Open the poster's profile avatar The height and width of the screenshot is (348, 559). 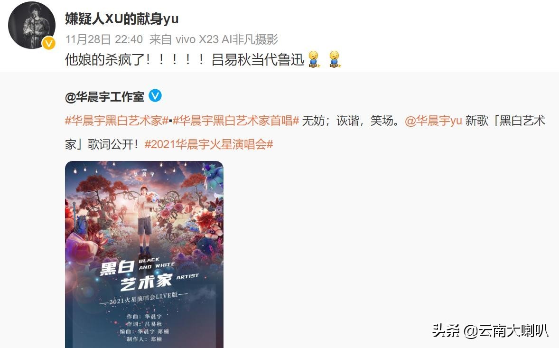click(x=32, y=25)
